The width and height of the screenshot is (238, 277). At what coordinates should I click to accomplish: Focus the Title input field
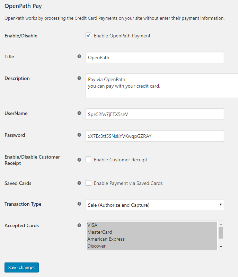coord(155,57)
